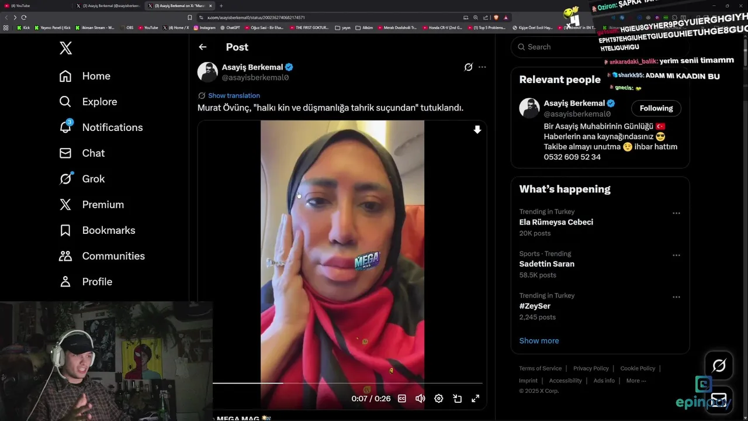Open a new browser tab

point(221,6)
